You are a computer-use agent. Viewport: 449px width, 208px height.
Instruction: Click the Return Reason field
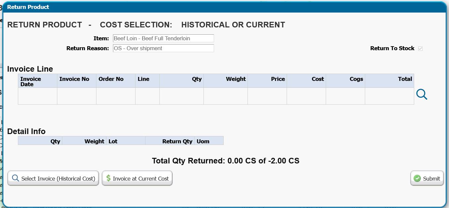pyautogui.click(x=163, y=48)
